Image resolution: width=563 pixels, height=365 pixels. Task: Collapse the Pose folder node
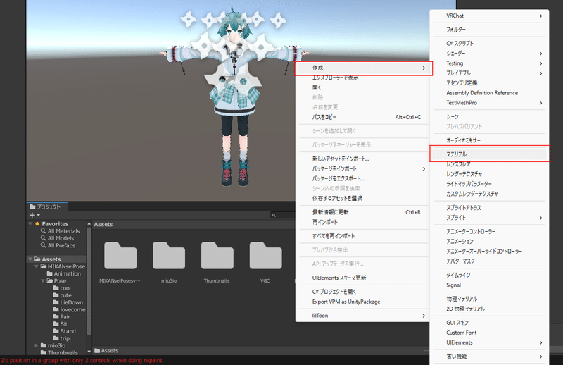pyautogui.click(x=42, y=281)
